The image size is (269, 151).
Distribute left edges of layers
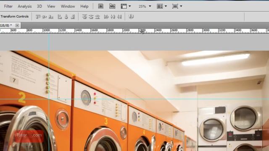coord(106,17)
